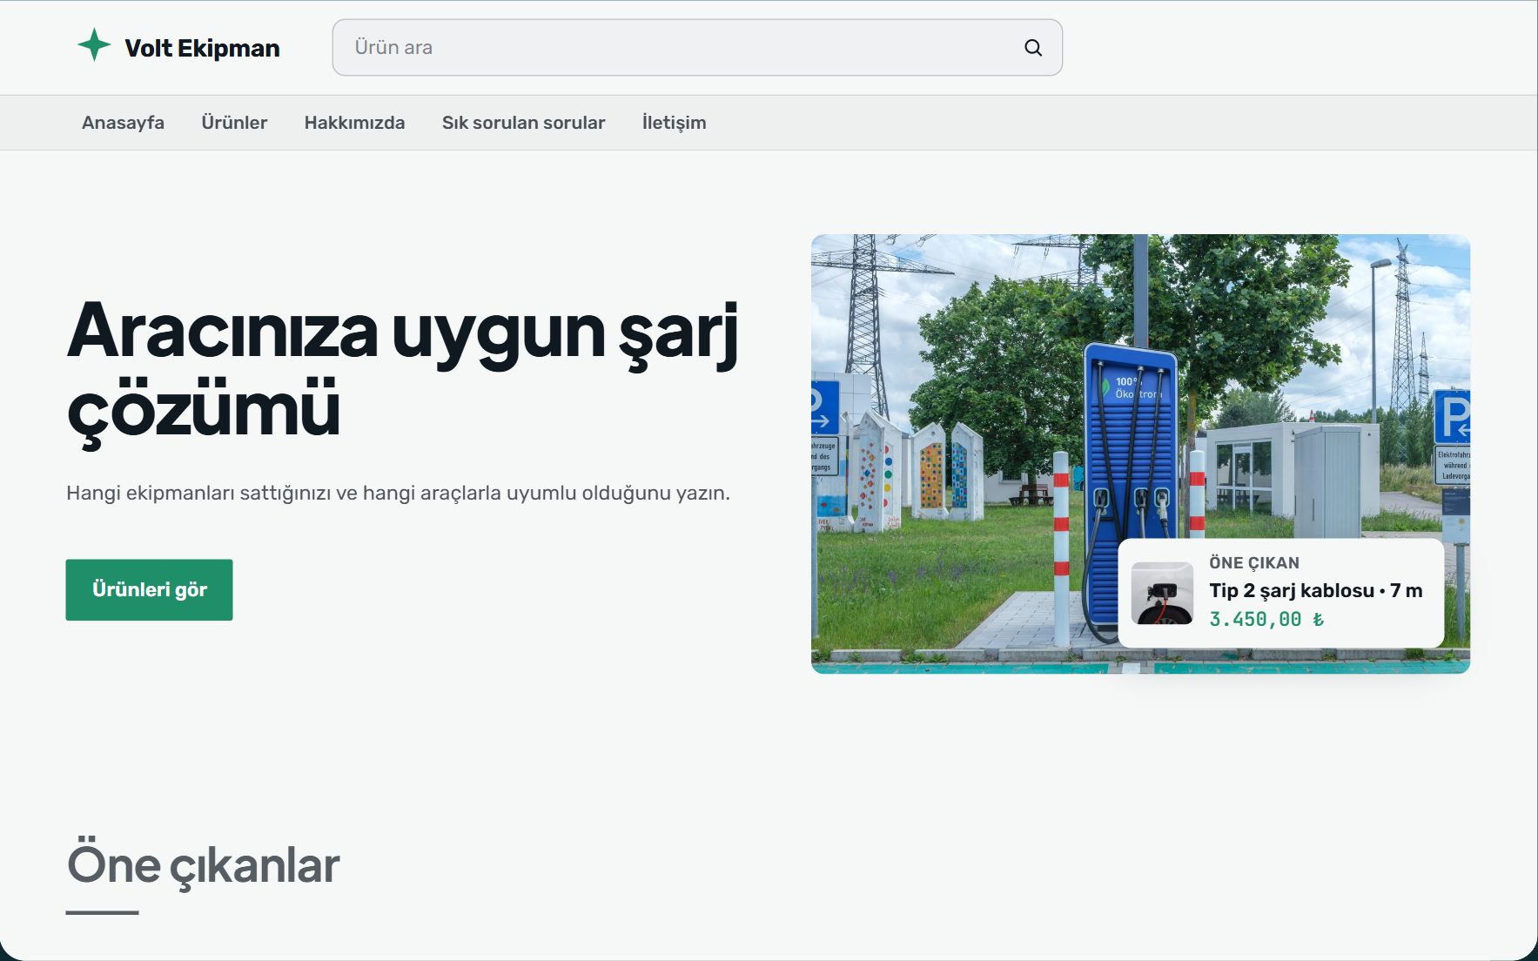Open the İletişim navigation link
This screenshot has height=961, width=1538.
(674, 123)
